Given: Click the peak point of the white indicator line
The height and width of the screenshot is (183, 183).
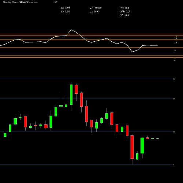Looking at the screenshot, I should click(x=71, y=30).
